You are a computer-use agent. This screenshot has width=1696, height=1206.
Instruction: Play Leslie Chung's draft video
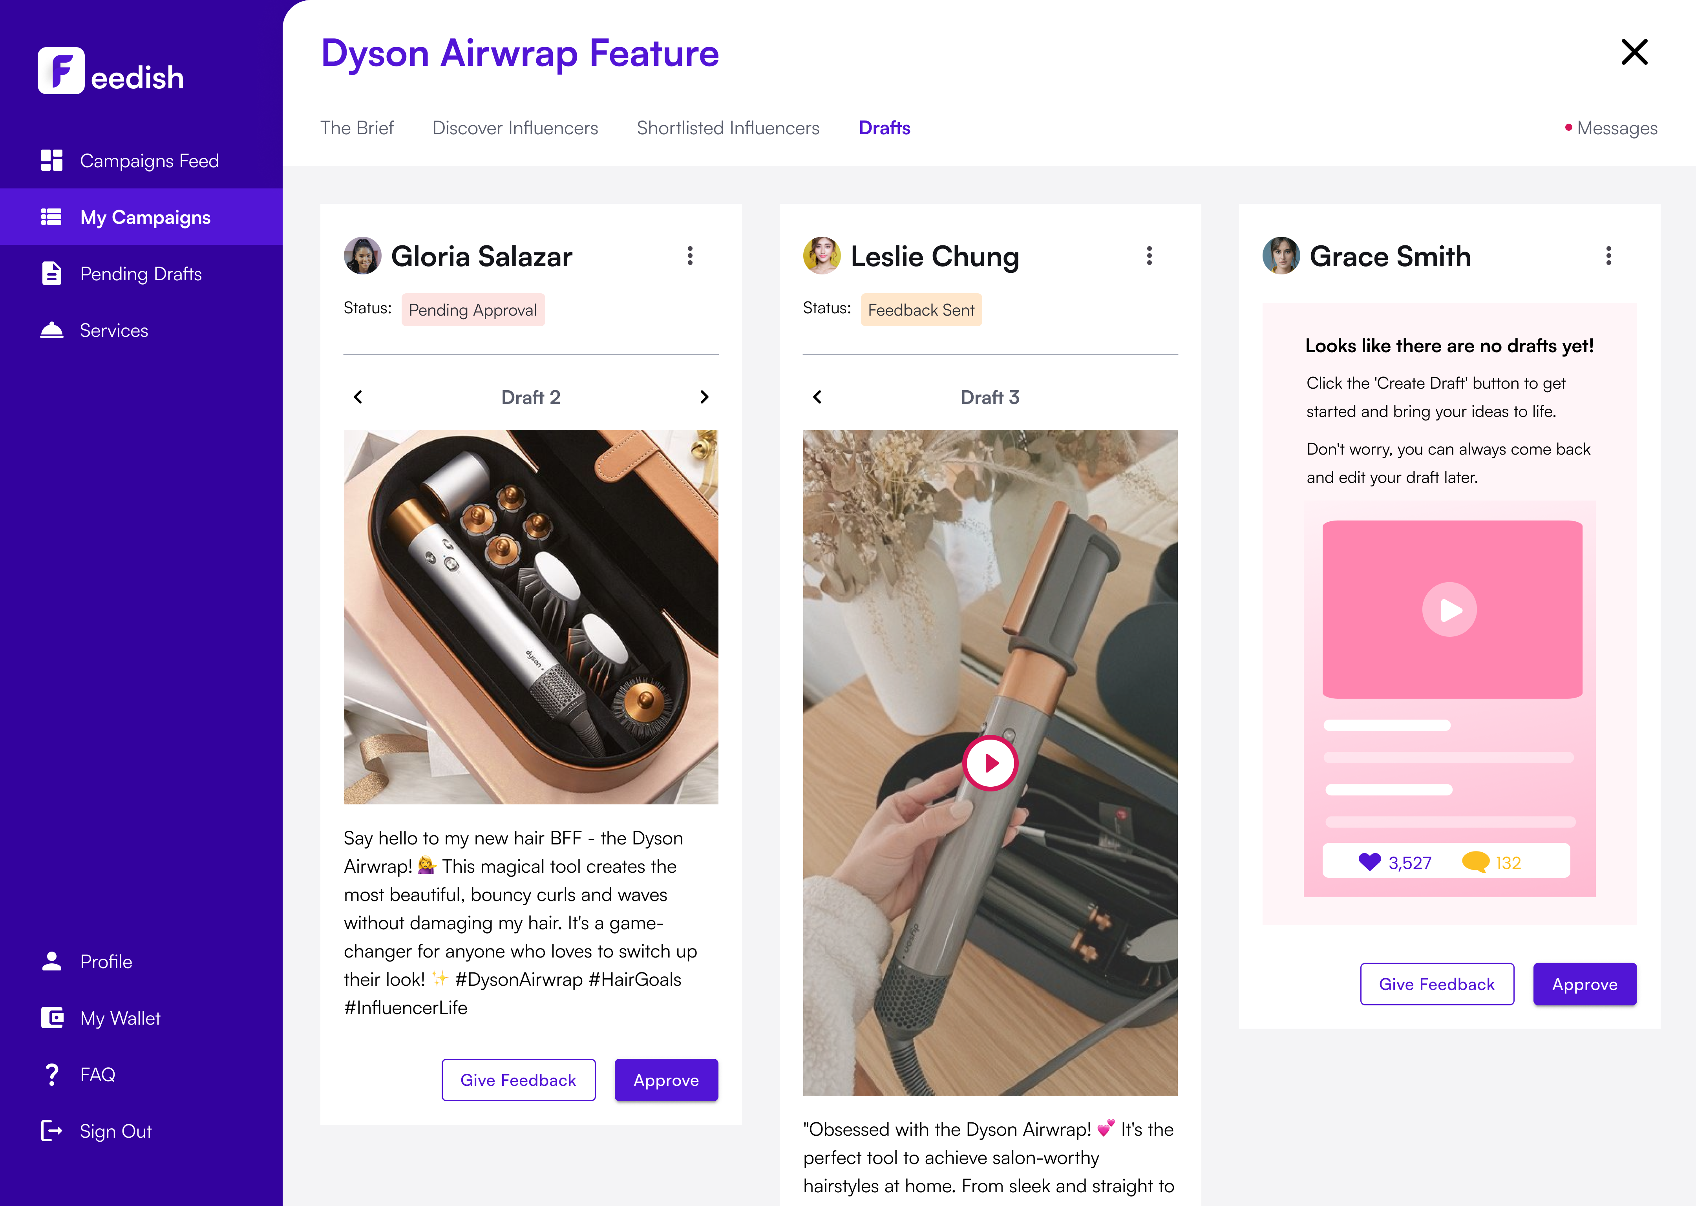click(990, 763)
